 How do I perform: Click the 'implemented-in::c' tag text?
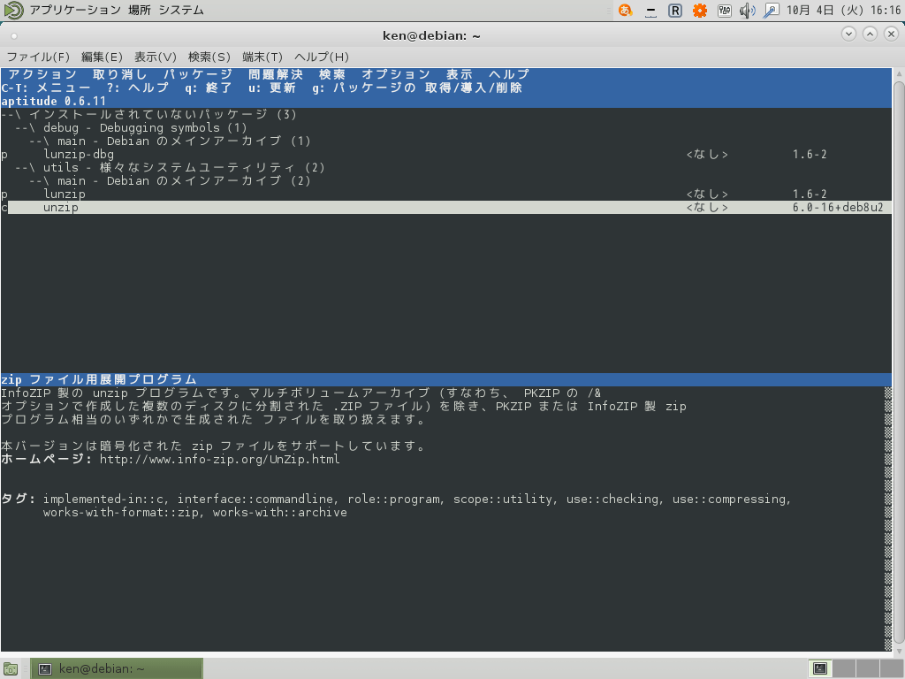(103, 500)
